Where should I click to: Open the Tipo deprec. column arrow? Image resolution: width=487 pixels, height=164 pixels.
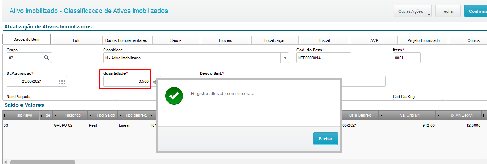tap(120, 116)
